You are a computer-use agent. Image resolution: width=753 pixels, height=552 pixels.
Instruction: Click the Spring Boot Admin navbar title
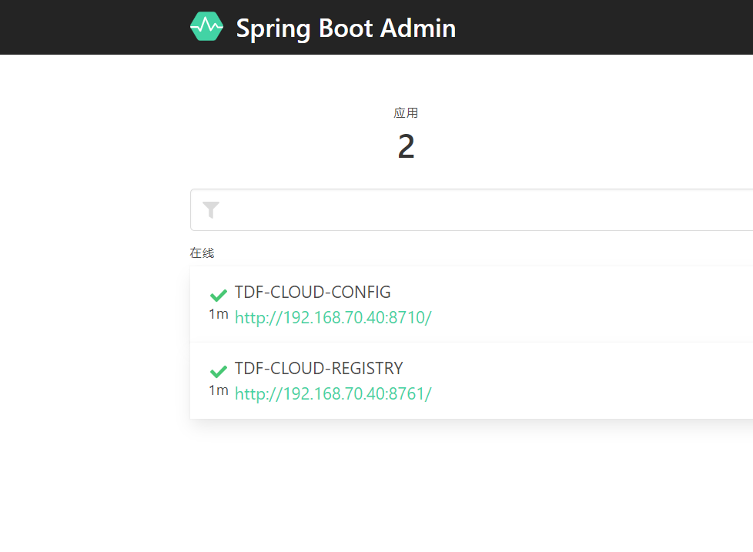[x=346, y=28]
